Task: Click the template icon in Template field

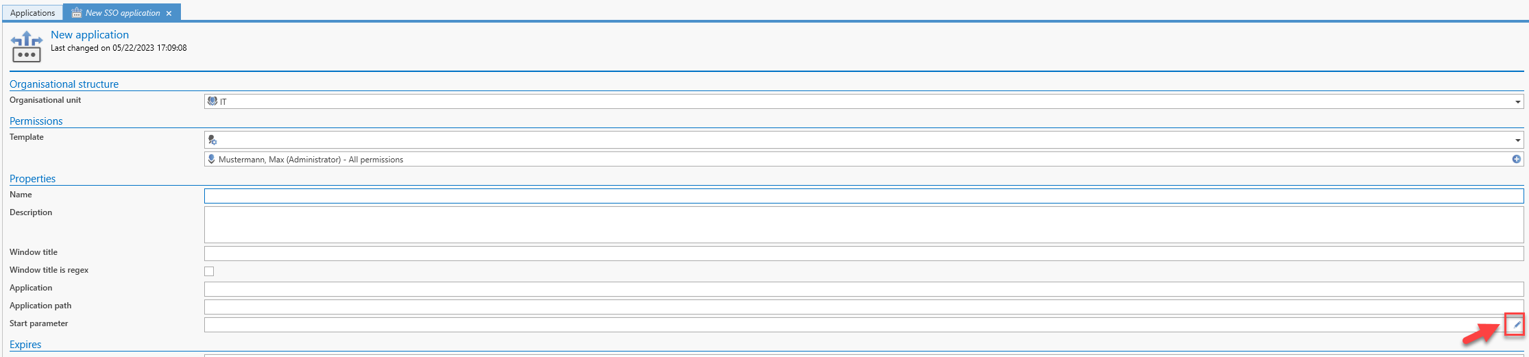Action: click(x=212, y=140)
